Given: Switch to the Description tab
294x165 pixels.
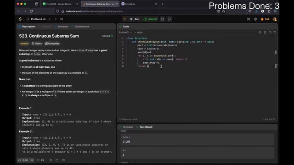Looking at the screenshot, I should pyautogui.click(x=27, y=27).
